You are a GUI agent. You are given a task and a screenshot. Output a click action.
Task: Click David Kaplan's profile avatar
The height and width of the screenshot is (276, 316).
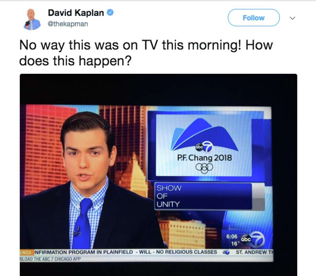tap(32, 19)
